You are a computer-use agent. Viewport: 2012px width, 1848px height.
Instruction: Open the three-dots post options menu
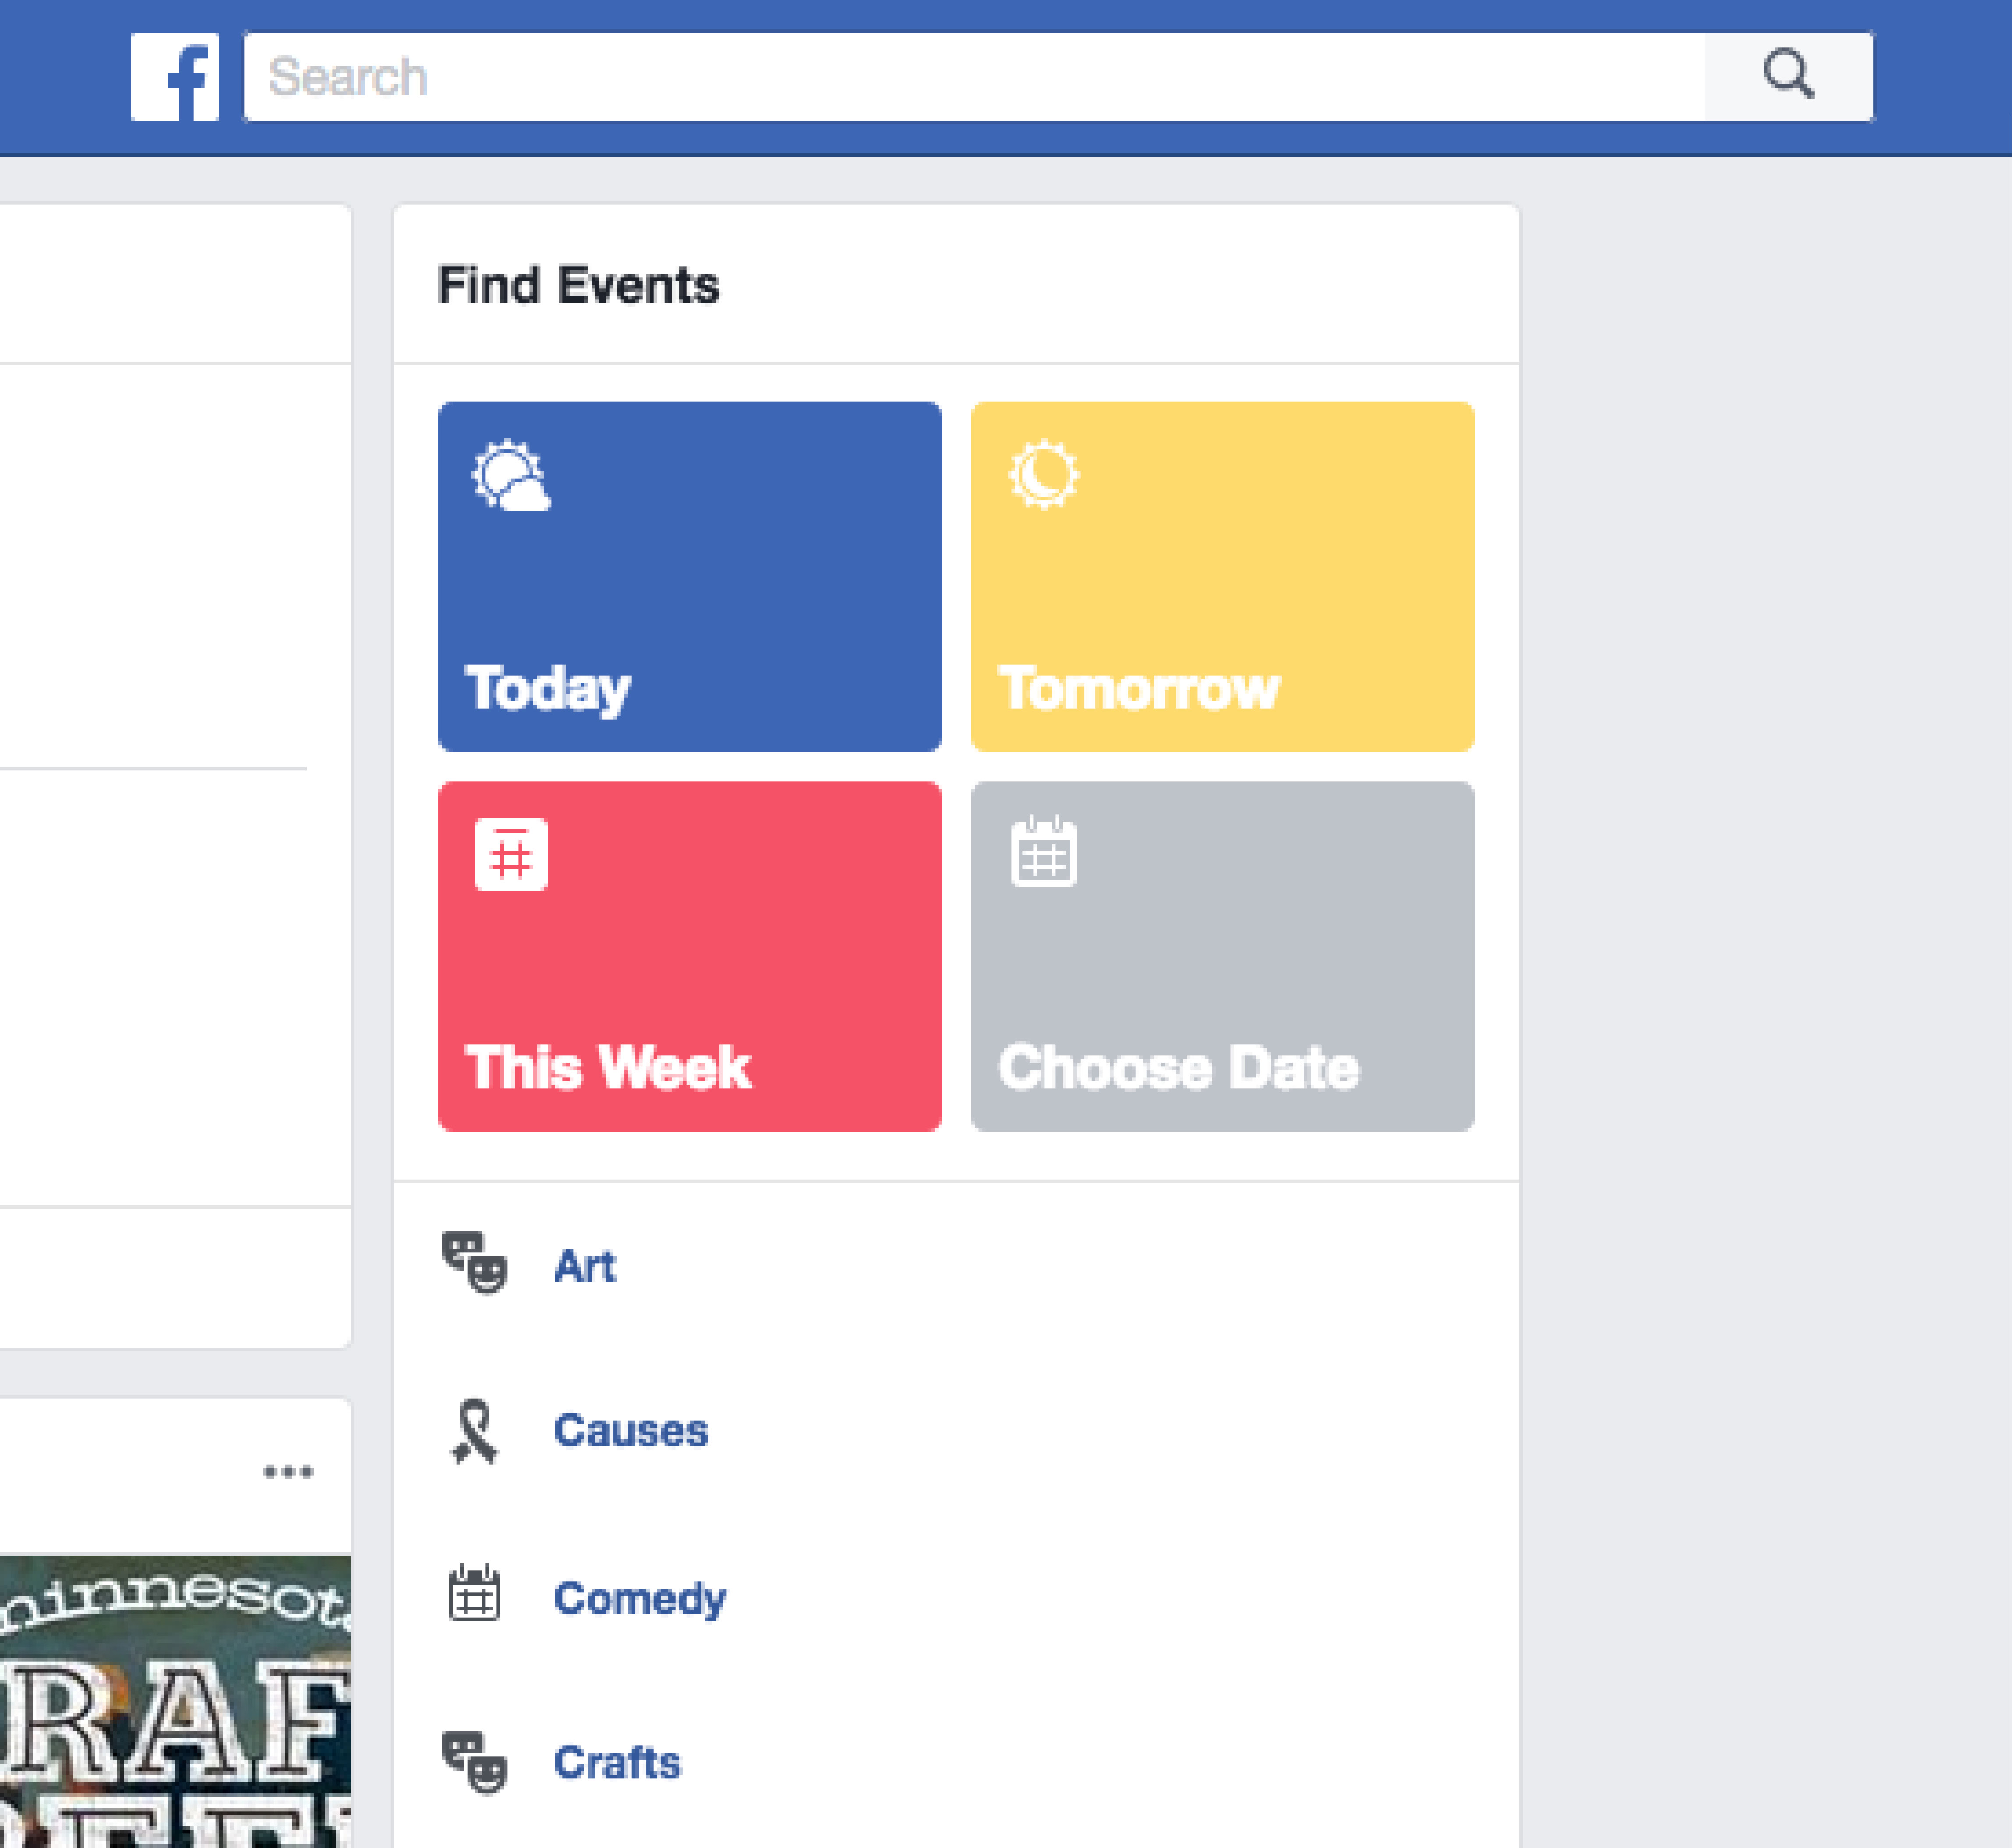tap(288, 1471)
